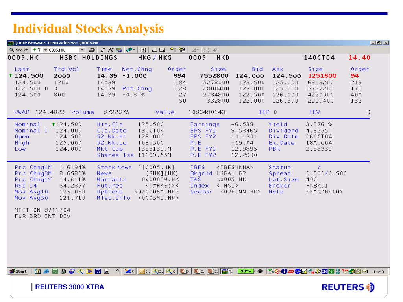403x302 pixels.
Task: Switch to the 'S.' taskbar button
Action: (157, 271)
